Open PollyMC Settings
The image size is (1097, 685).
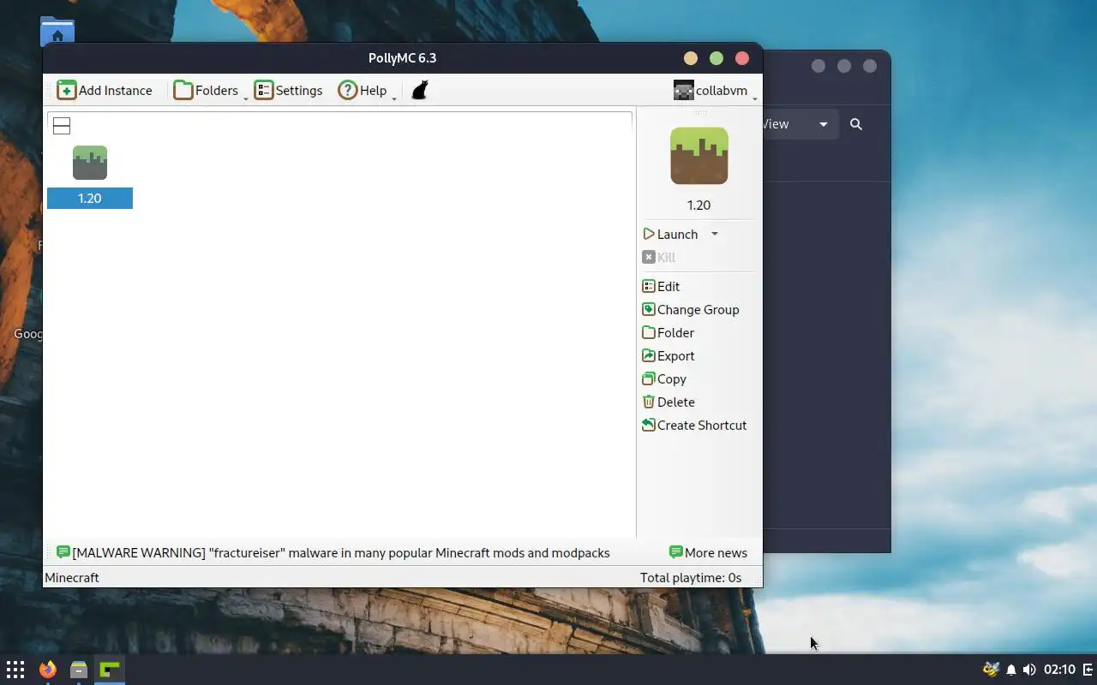point(288,90)
